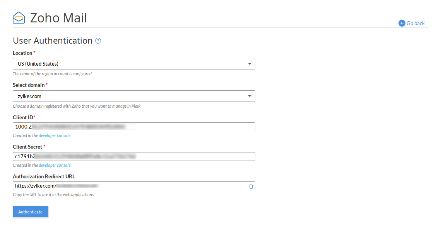The height and width of the screenshot is (237, 448).
Task: Click the Authorization Redirect URL label
Action: tap(44, 176)
